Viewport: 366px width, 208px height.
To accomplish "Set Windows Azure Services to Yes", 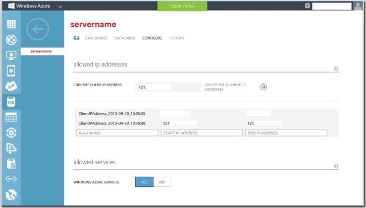I will 144,182.
